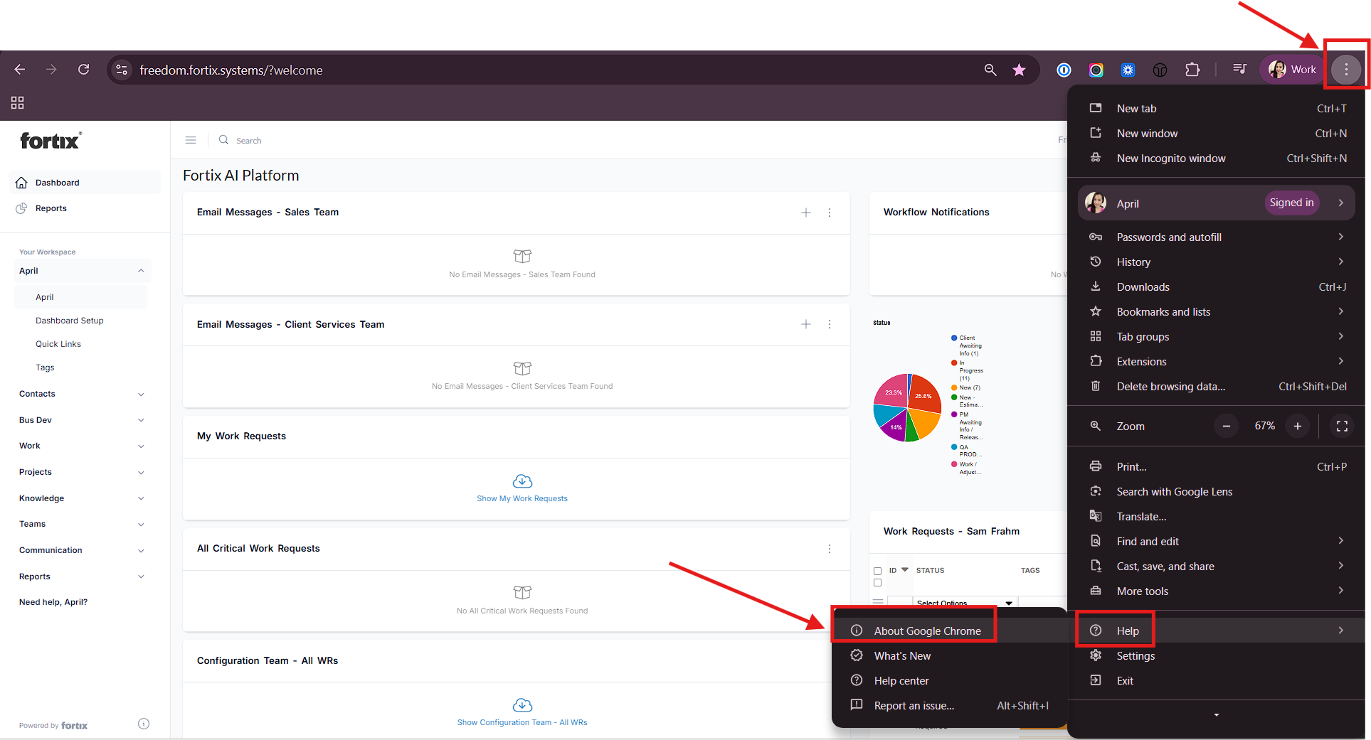Viewport: 1371px width, 740px height.
Task: Click the hamburger menu icon beside Search
Action: pos(191,140)
